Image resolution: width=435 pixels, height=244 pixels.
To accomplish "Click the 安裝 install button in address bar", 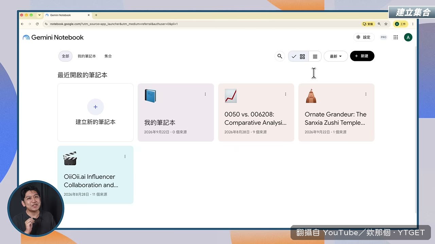I will pyautogui.click(x=368, y=24).
